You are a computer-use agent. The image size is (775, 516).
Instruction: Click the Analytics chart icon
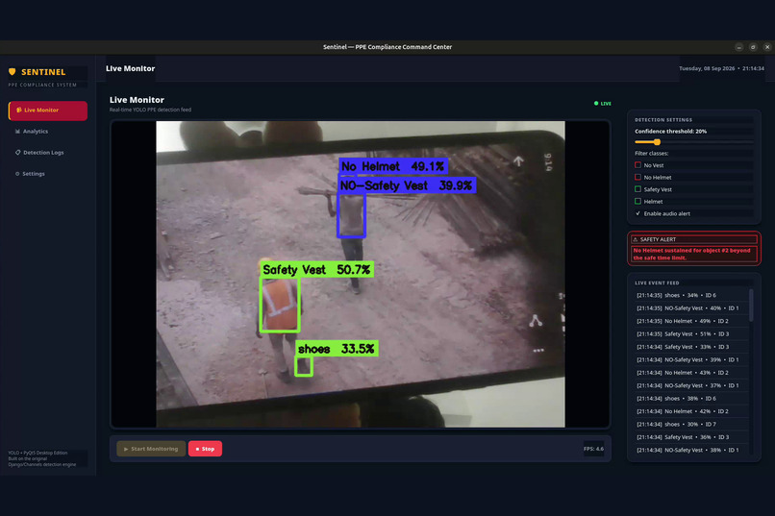click(18, 132)
